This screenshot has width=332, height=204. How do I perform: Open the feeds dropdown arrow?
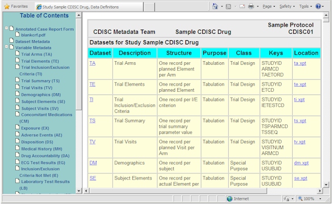coord(235,7)
